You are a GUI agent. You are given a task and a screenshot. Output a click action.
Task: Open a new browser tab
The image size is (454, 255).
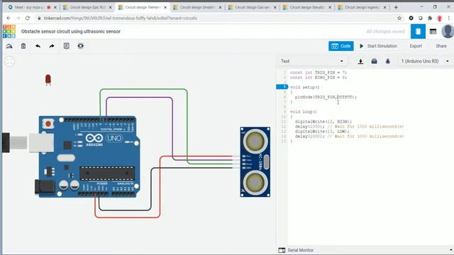[x=396, y=7]
